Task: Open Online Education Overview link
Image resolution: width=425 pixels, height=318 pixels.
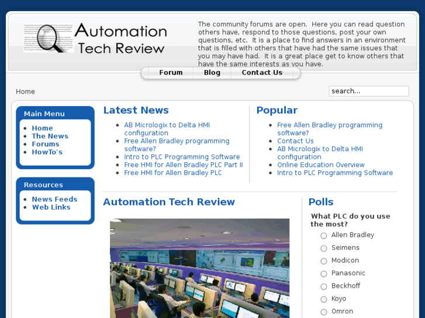Action: click(320, 165)
